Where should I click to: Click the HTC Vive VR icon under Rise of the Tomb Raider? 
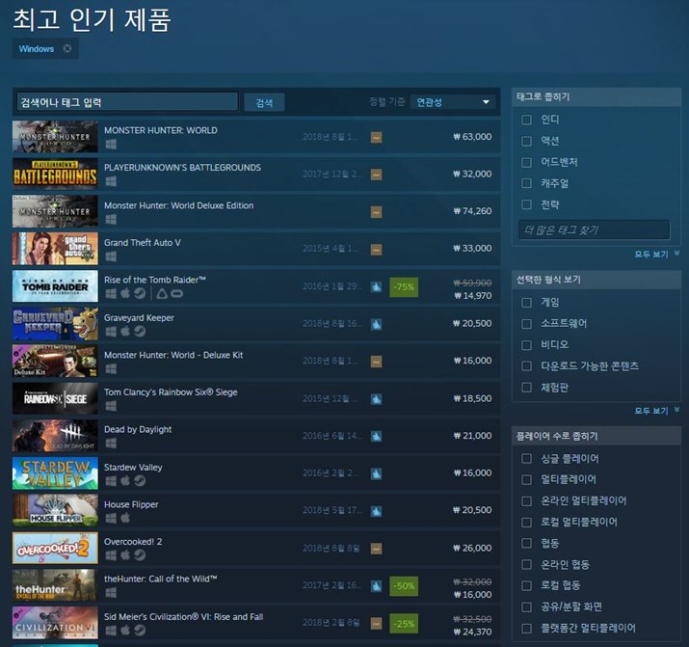162,293
